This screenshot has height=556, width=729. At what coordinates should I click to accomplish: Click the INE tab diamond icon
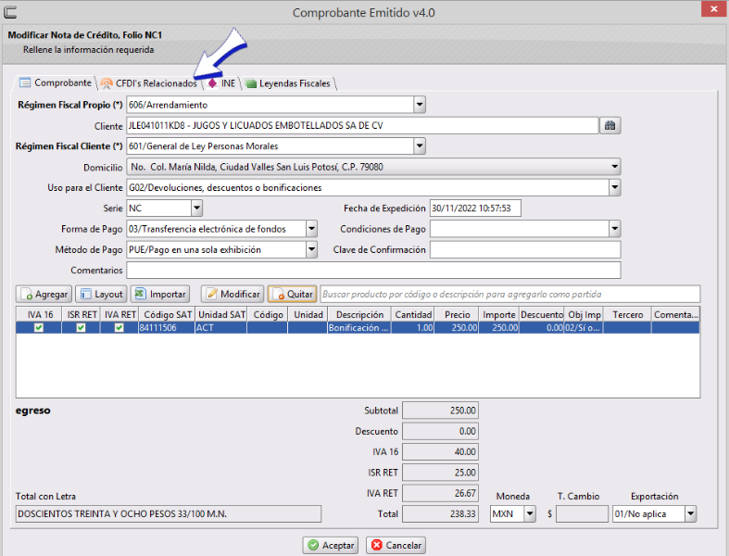coord(212,83)
